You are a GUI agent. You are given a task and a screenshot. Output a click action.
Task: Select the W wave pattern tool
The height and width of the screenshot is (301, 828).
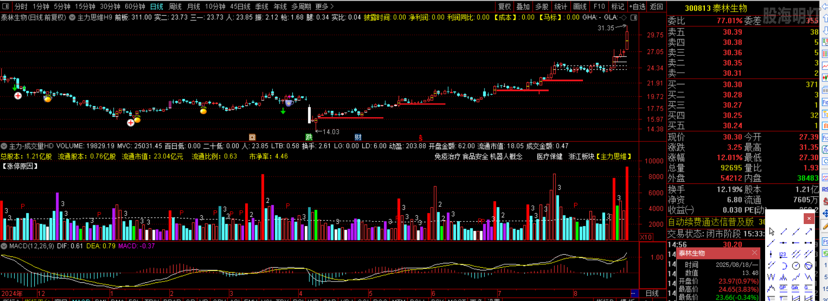pyautogui.click(x=771, y=277)
